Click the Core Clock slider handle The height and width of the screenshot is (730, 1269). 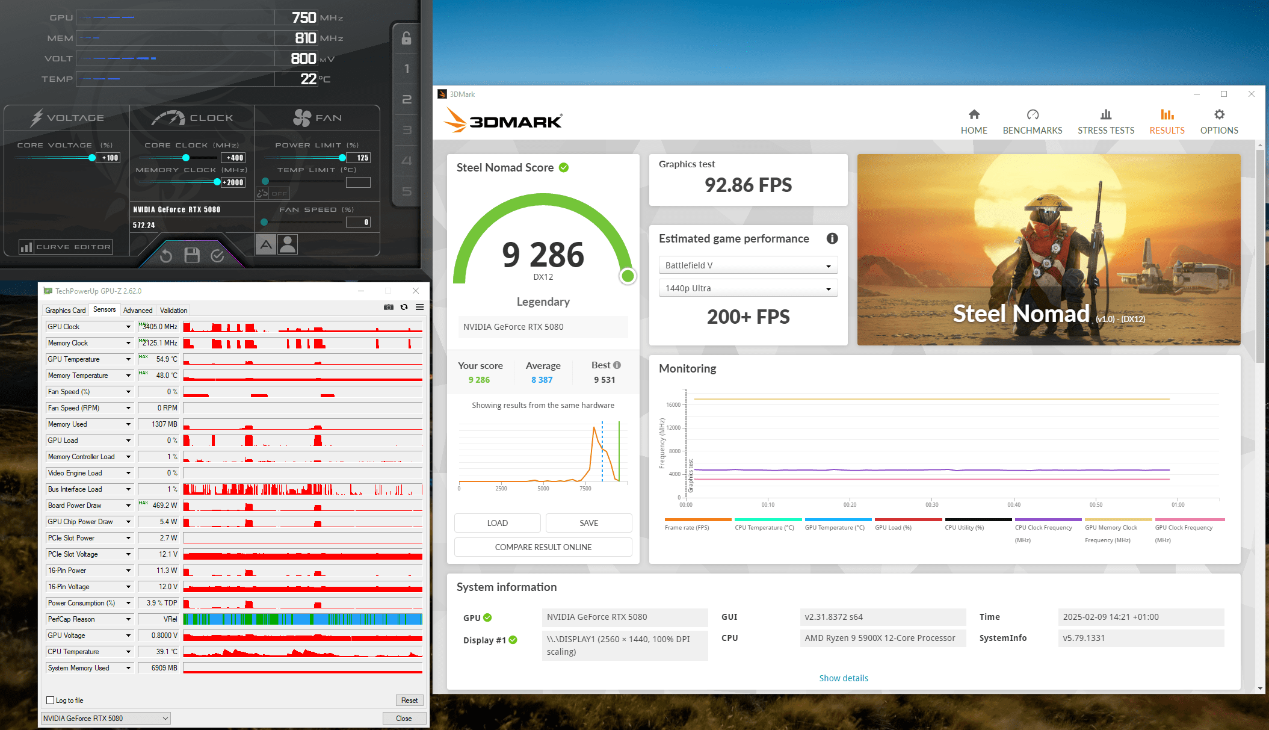186,158
